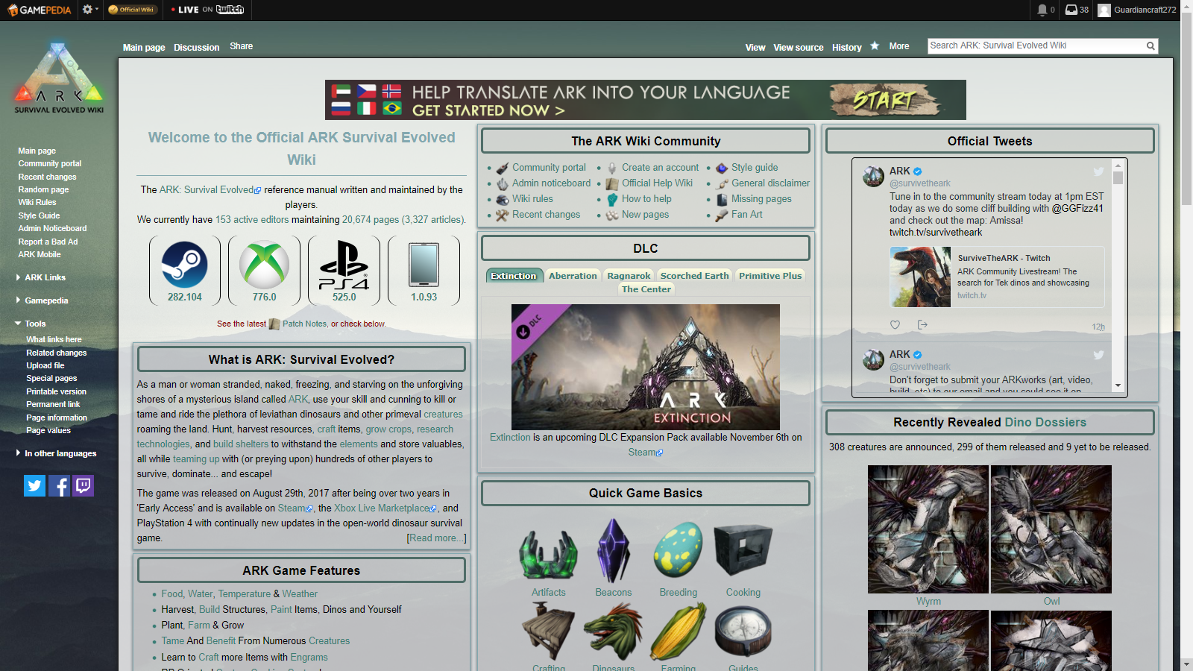Image resolution: width=1193 pixels, height=671 pixels.
Task: Select the Extinction DLC tab
Action: coord(513,276)
